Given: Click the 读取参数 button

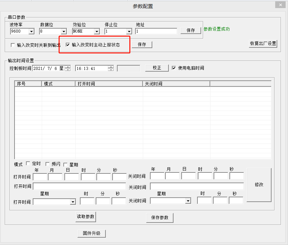Looking at the screenshot, I should (x=86, y=217).
